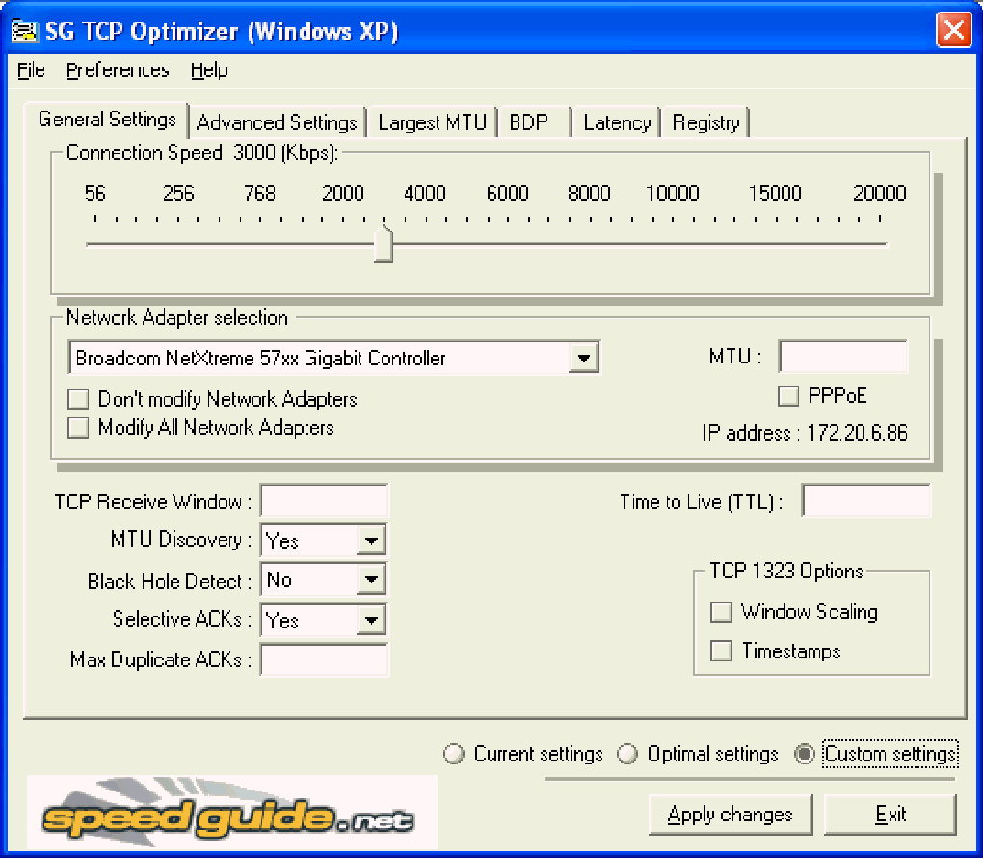Enable the Window Scaling checkbox
Image resolution: width=983 pixels, height=858 pixels.
coord(721,611)
